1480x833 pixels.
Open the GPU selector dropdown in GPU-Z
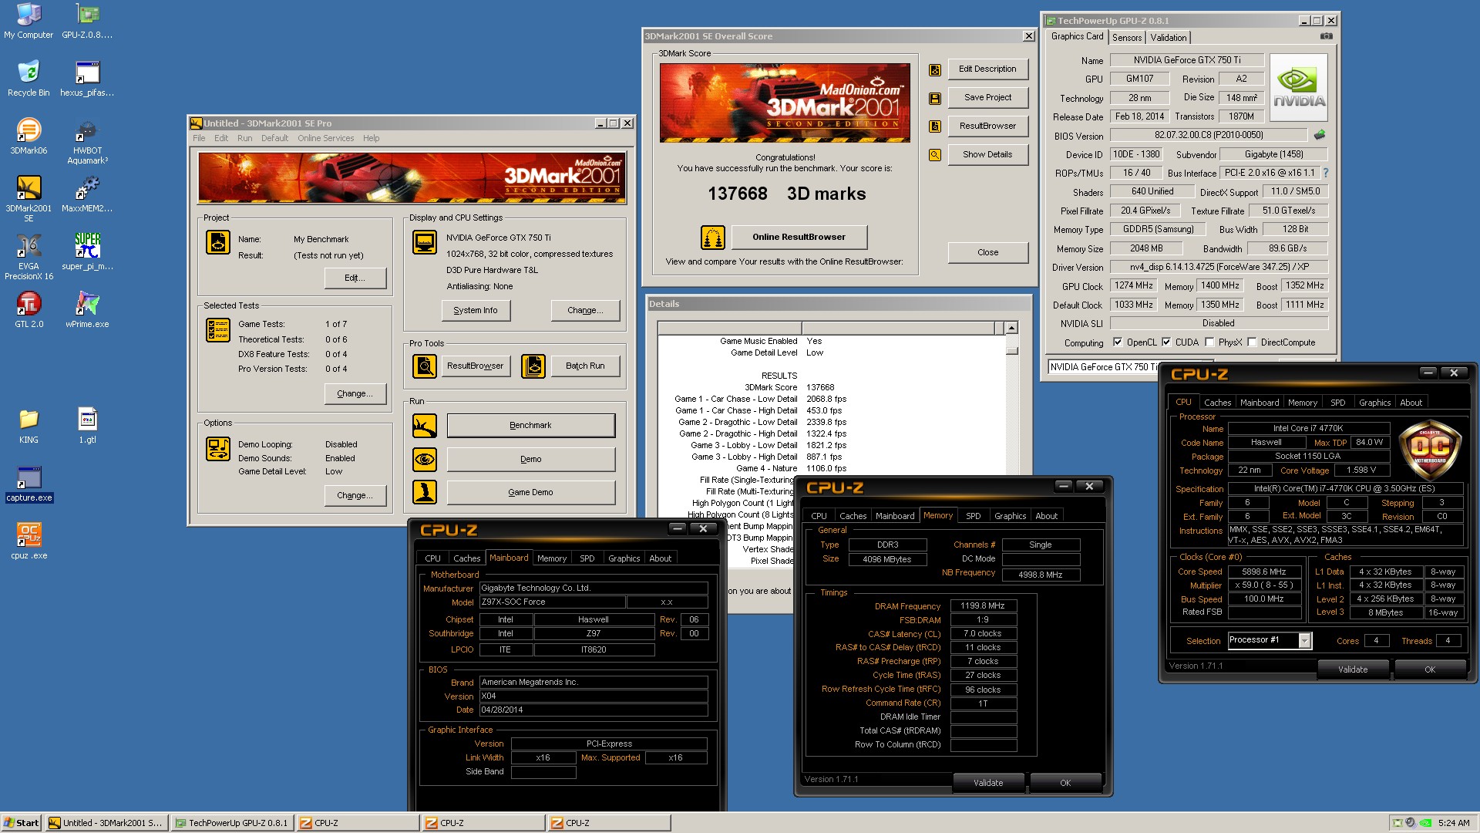(x=1104, y=367)
